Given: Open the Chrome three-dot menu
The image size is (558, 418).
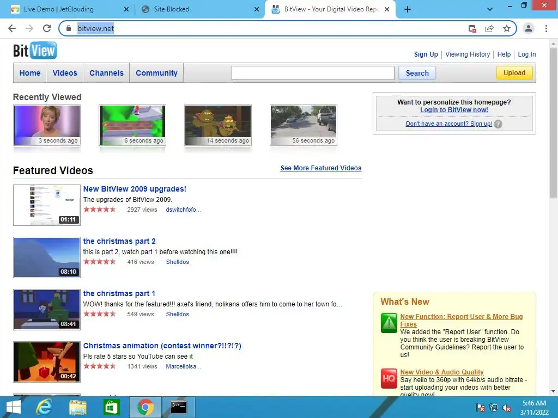Looking at the screenshot, I should point(546,28).
